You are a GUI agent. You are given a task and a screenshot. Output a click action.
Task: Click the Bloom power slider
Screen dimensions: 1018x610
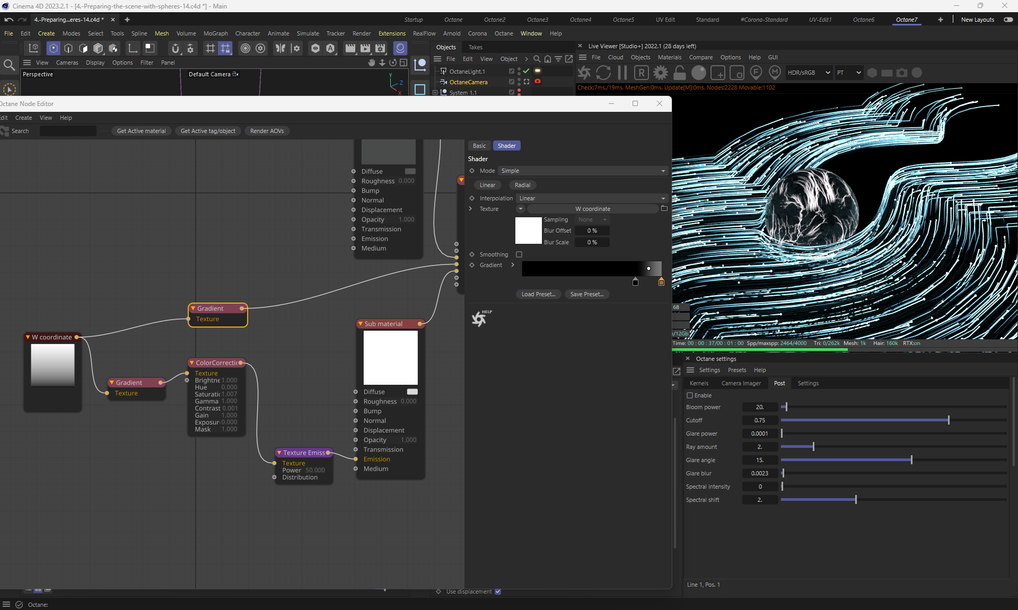click(x=893, y=407)
